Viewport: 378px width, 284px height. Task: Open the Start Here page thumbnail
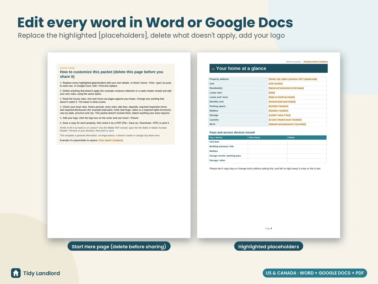point(119,145)
